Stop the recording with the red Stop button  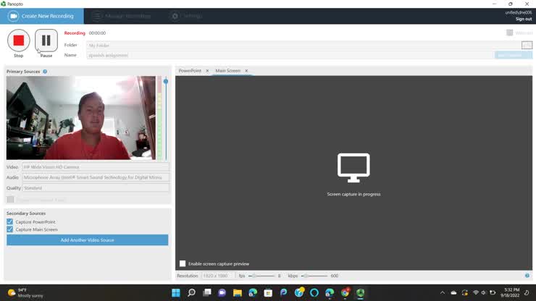tap(18, 41)
